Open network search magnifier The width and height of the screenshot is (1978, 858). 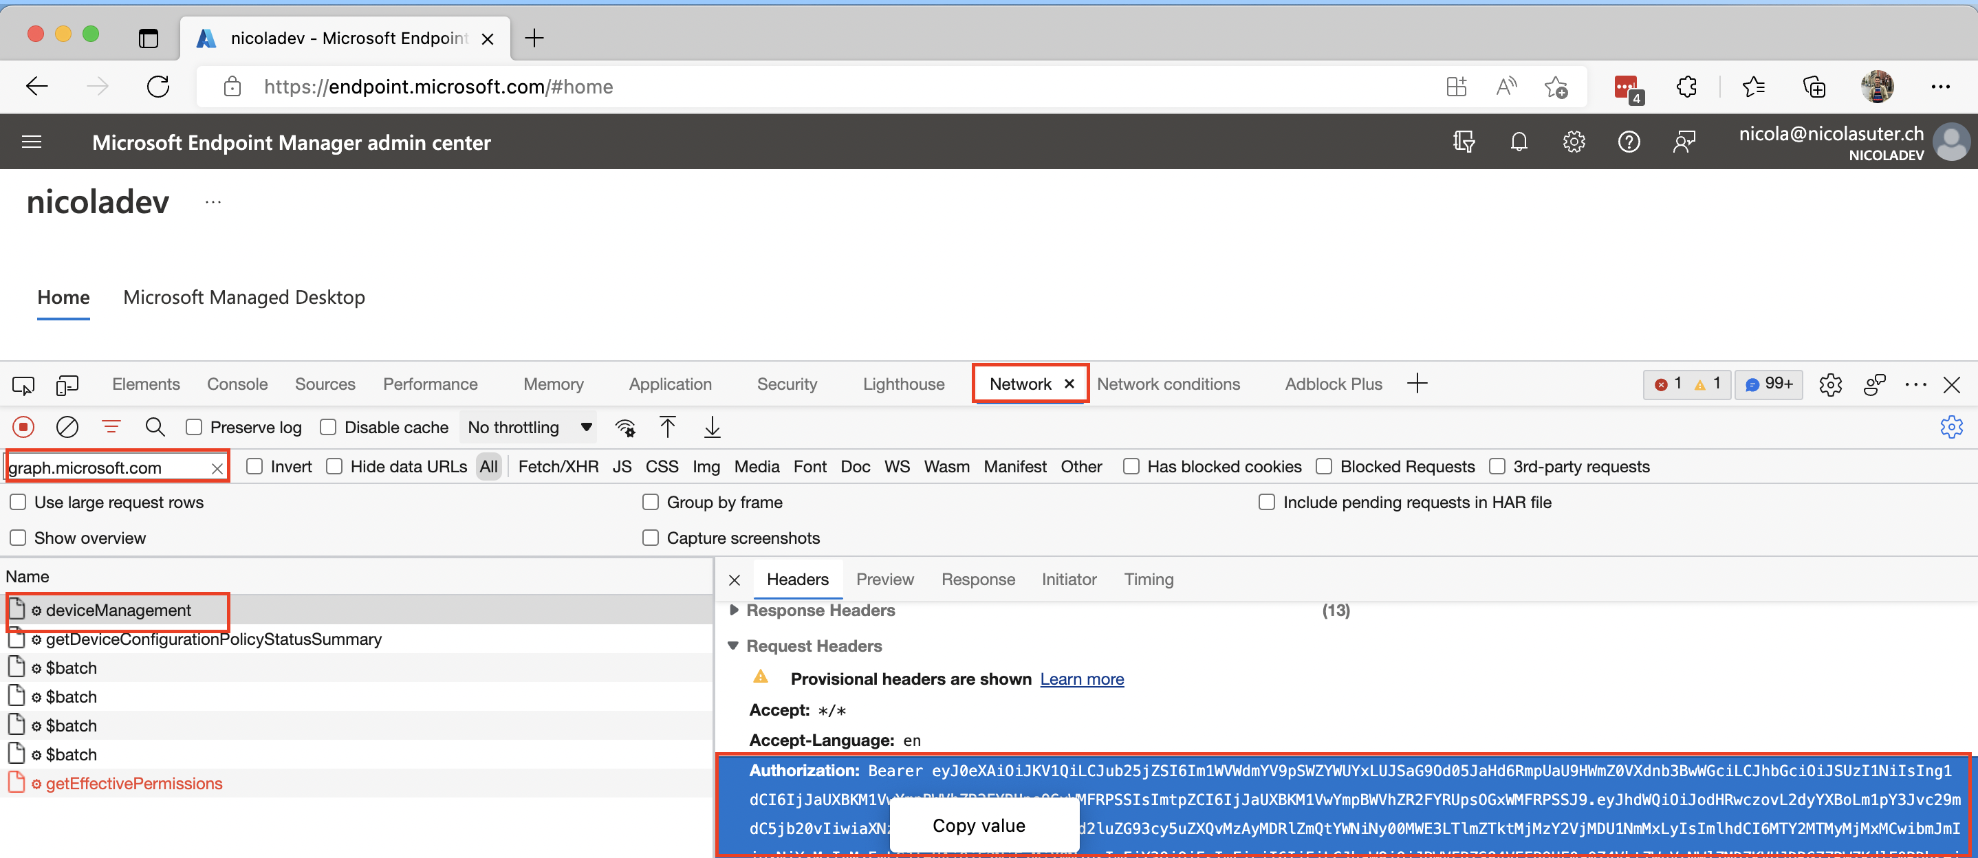click(155, 427)
